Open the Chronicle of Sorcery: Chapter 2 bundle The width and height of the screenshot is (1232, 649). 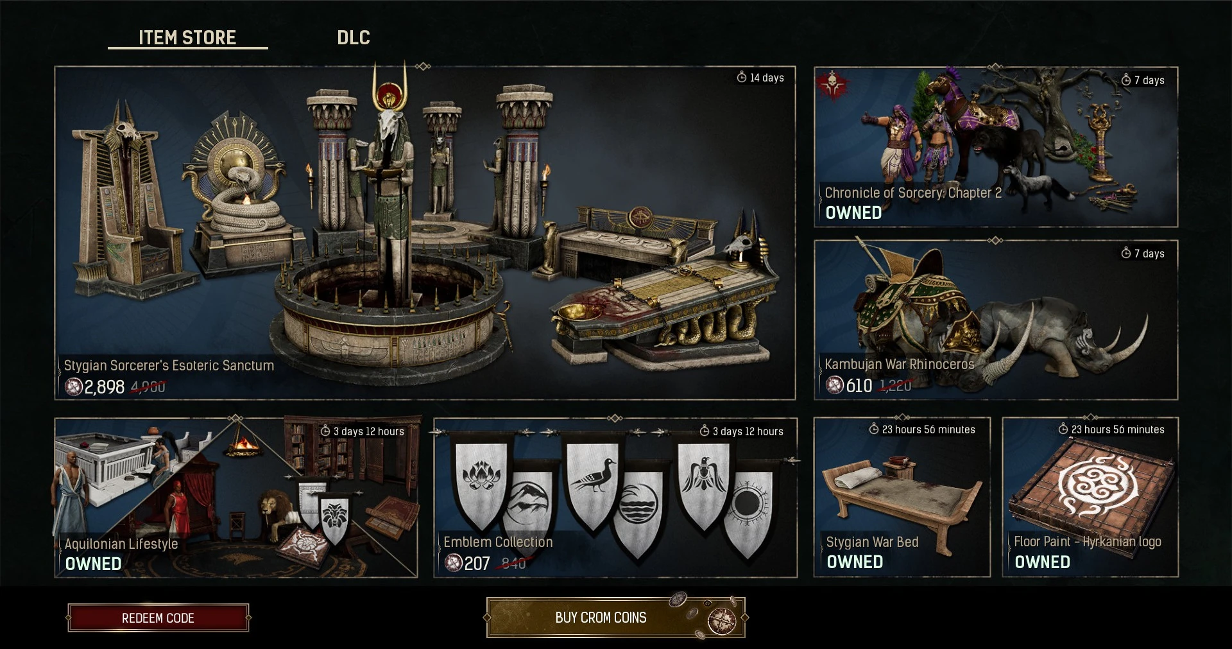click(x=996, y=147)
